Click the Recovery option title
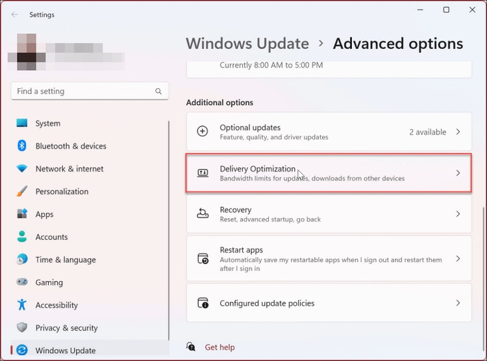Image resolution: width=487 pixels, height=361 pixels. pos(236,210)
